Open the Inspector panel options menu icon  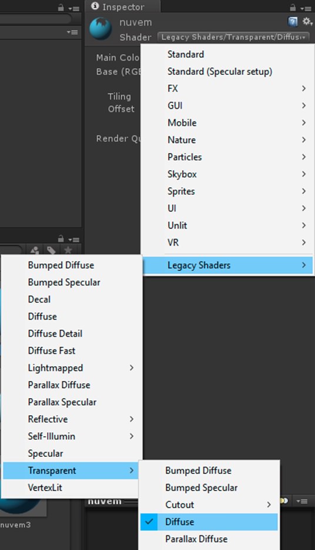pyautogui.click(x=306, y=8)
